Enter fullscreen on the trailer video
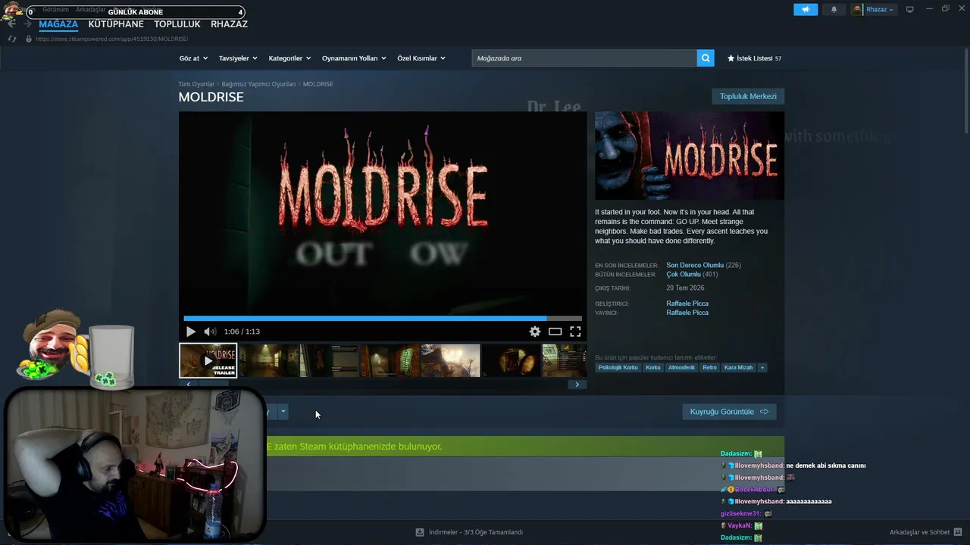The height and width of the screenshot is (545, 970). point(575,332)
